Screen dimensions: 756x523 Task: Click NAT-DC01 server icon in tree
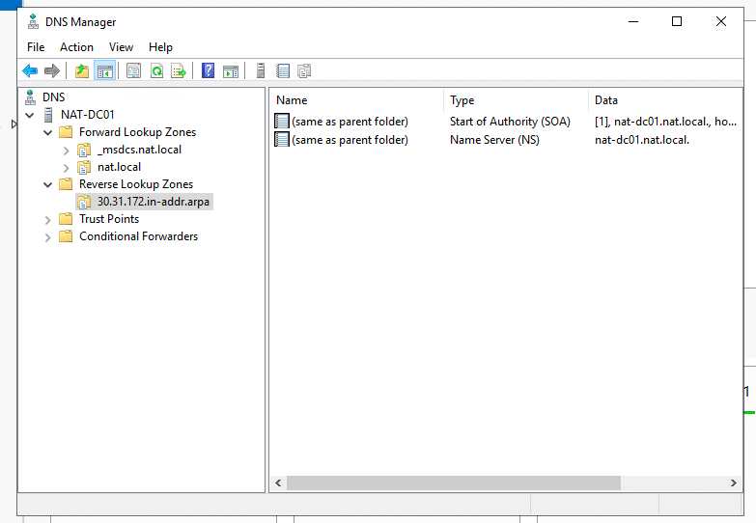coord(48,115)
